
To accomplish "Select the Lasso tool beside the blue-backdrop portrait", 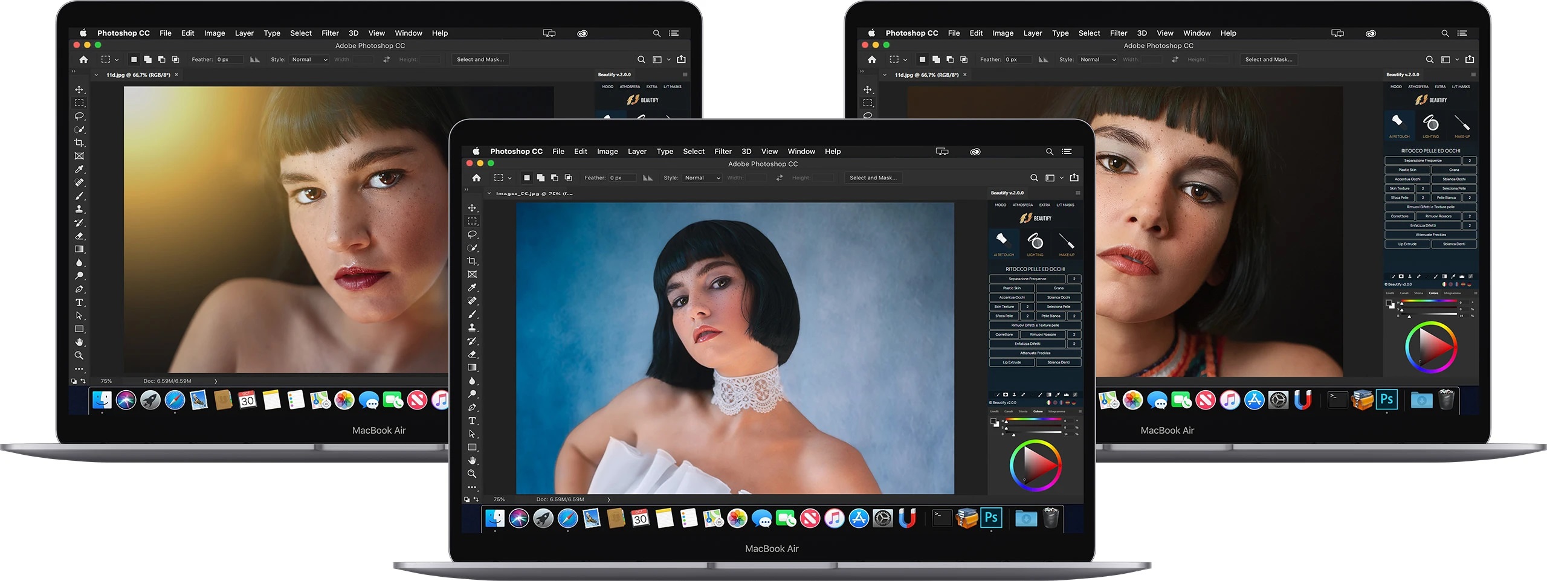I will click(x=472, y=234).
